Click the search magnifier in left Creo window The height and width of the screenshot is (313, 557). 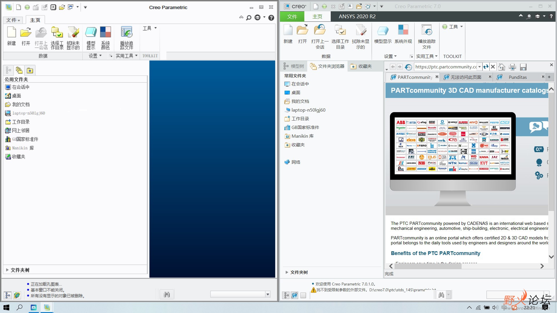[x=249, y=18]
